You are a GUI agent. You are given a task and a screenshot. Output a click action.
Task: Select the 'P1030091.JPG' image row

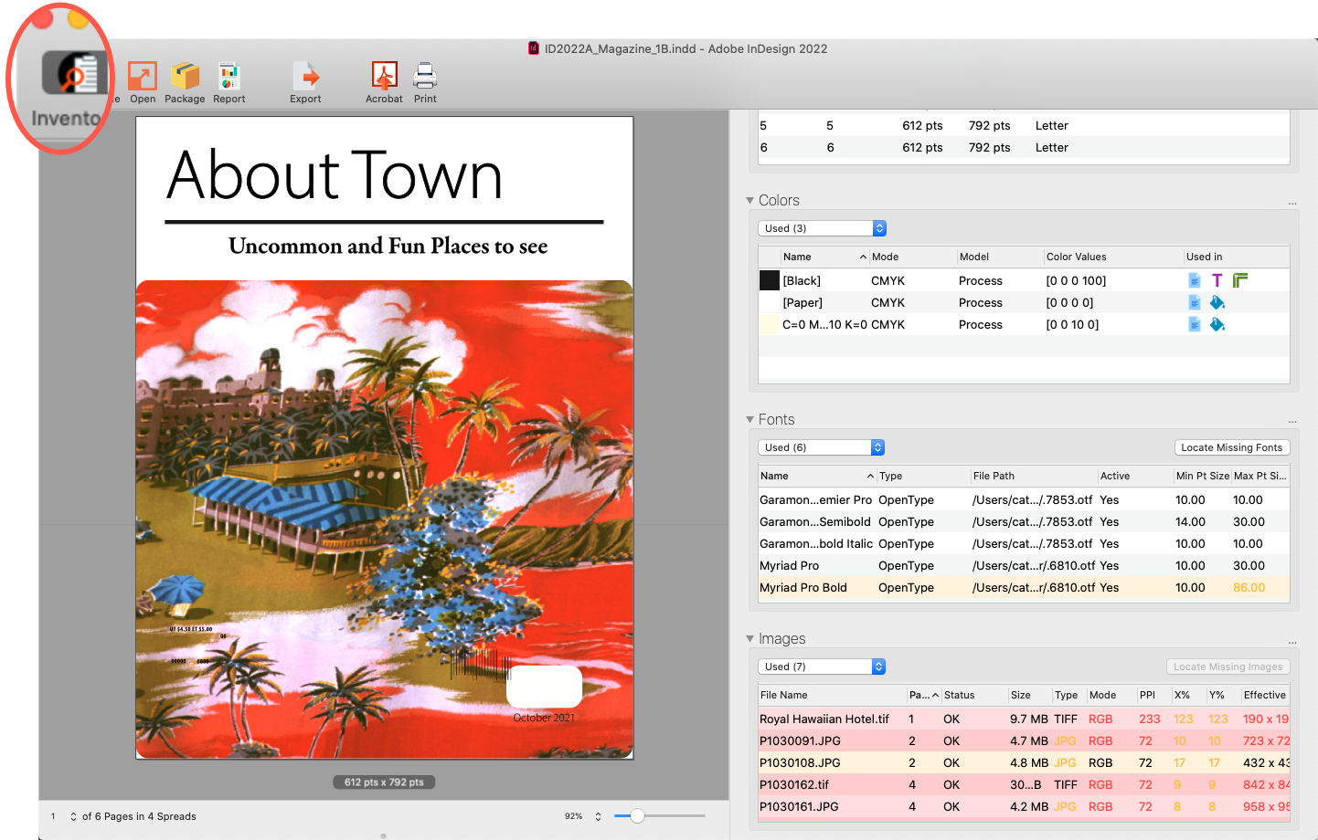(x=1024, y=740)
